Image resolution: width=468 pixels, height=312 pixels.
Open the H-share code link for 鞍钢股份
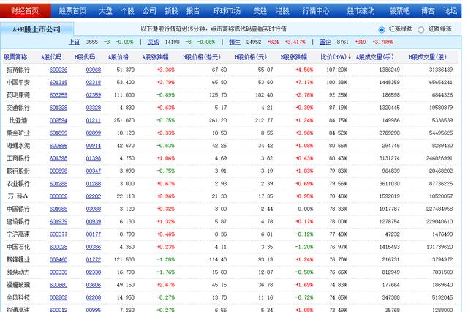point(94,171)
